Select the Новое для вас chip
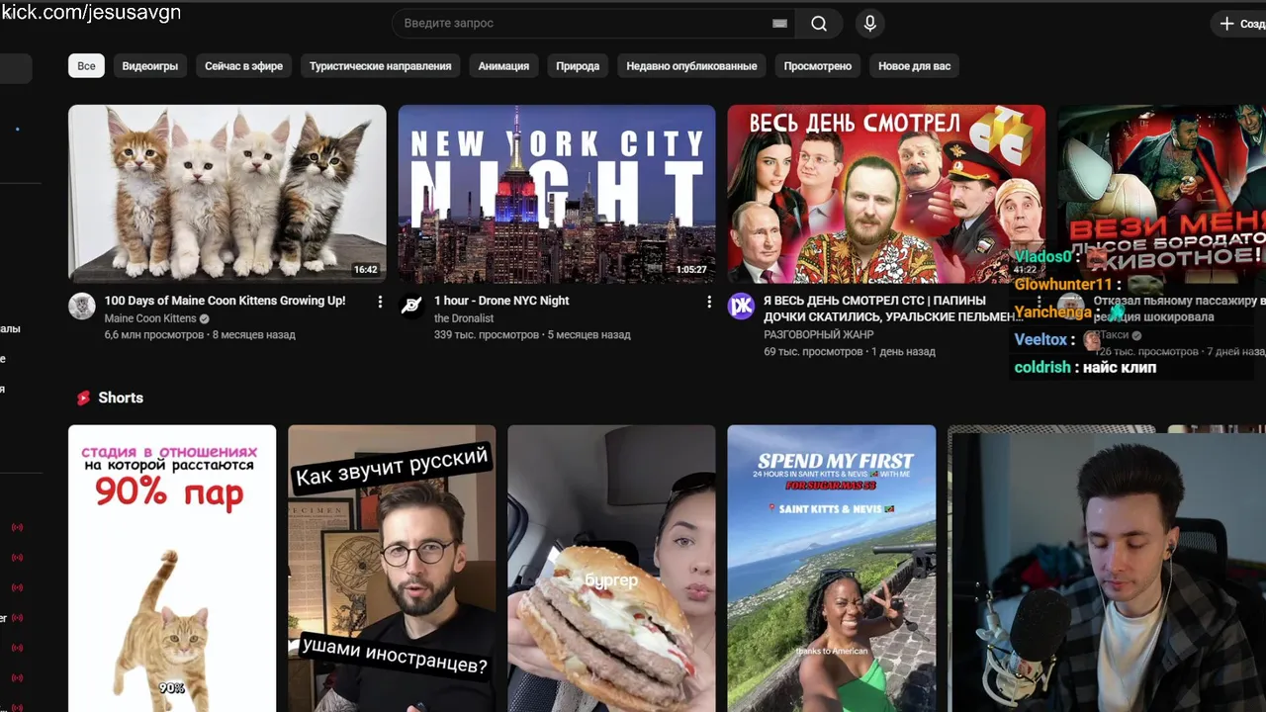Image resolution: width=1266 pixels, height=712 pixels. click(915, 66)
